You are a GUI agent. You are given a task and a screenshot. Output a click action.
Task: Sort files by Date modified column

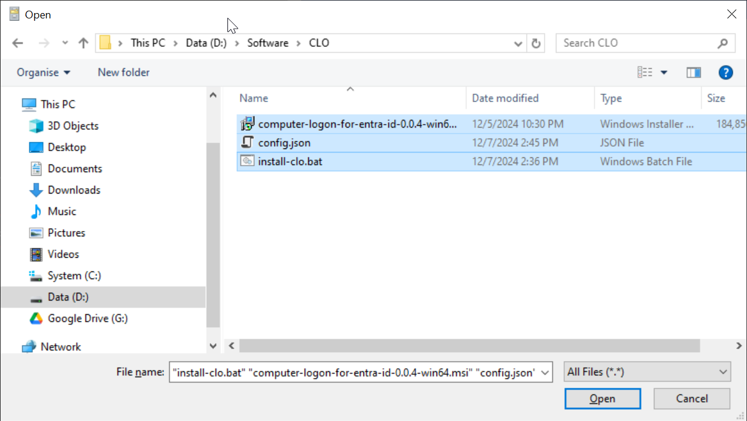click(505, 98)
